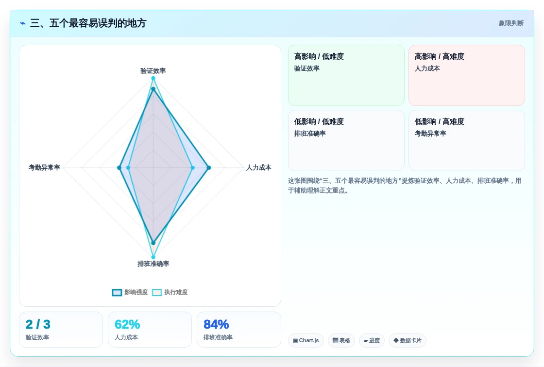
Task: Click the 数据卡片 tag chip
Action: click(408, 341)
